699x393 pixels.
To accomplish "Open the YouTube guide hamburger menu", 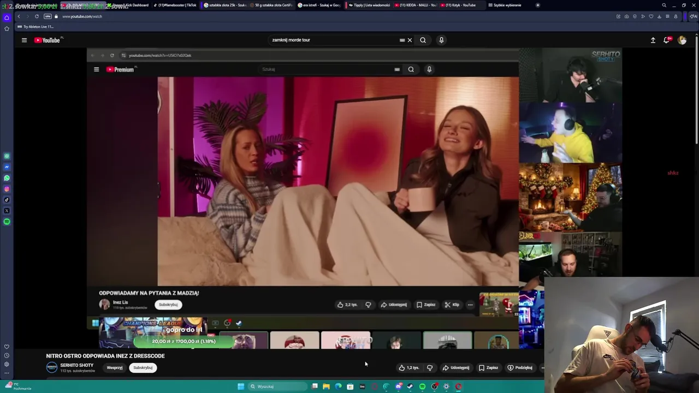I will (x=24, y=40).
